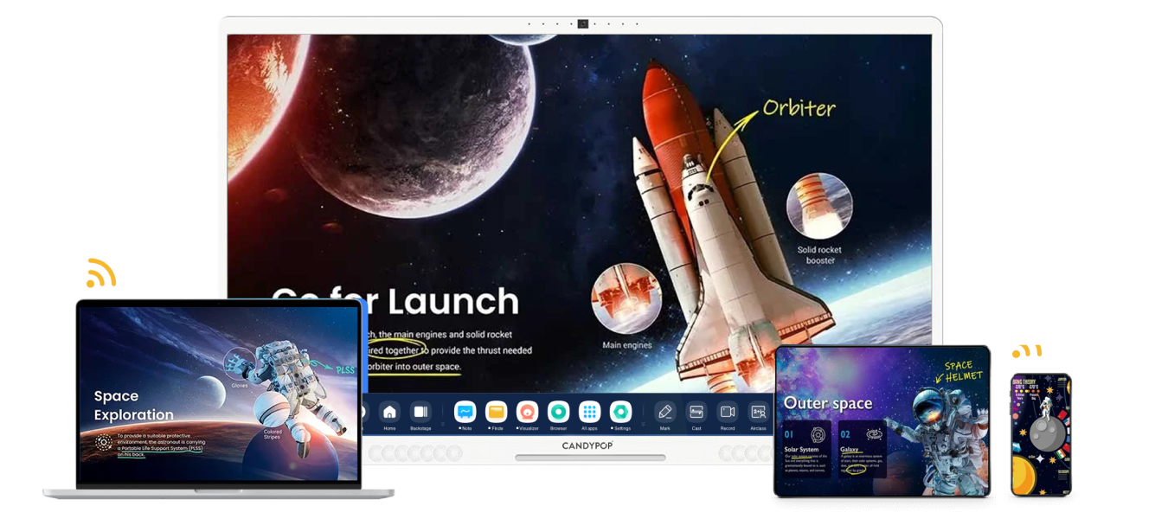Open the Finder file manager icon
This screenshot has height=519, width=1168.
pos(496,413)
